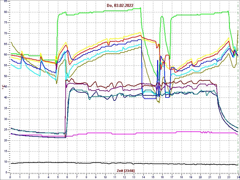The height and width of the screenshot is (180, 240).
Task: Click hour 12 on the time axis
Action: (x=124, y=176)
